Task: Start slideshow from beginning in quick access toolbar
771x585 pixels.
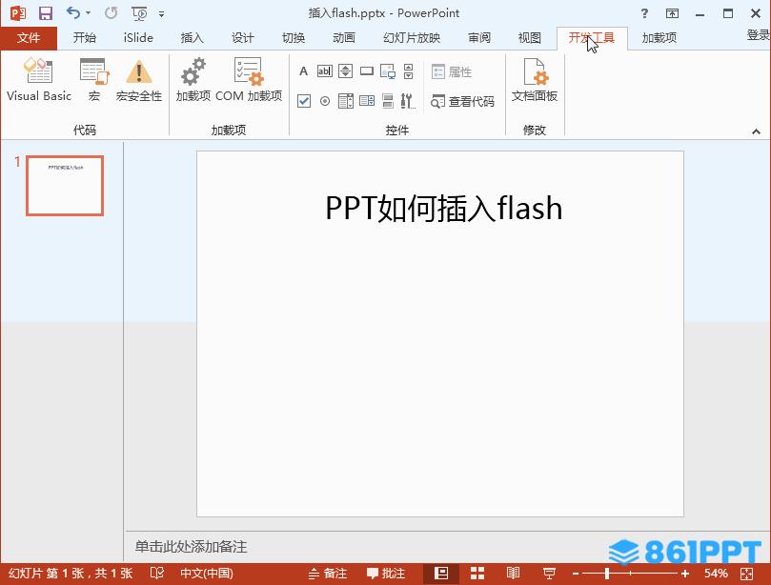Action: [x=140, y=13]
